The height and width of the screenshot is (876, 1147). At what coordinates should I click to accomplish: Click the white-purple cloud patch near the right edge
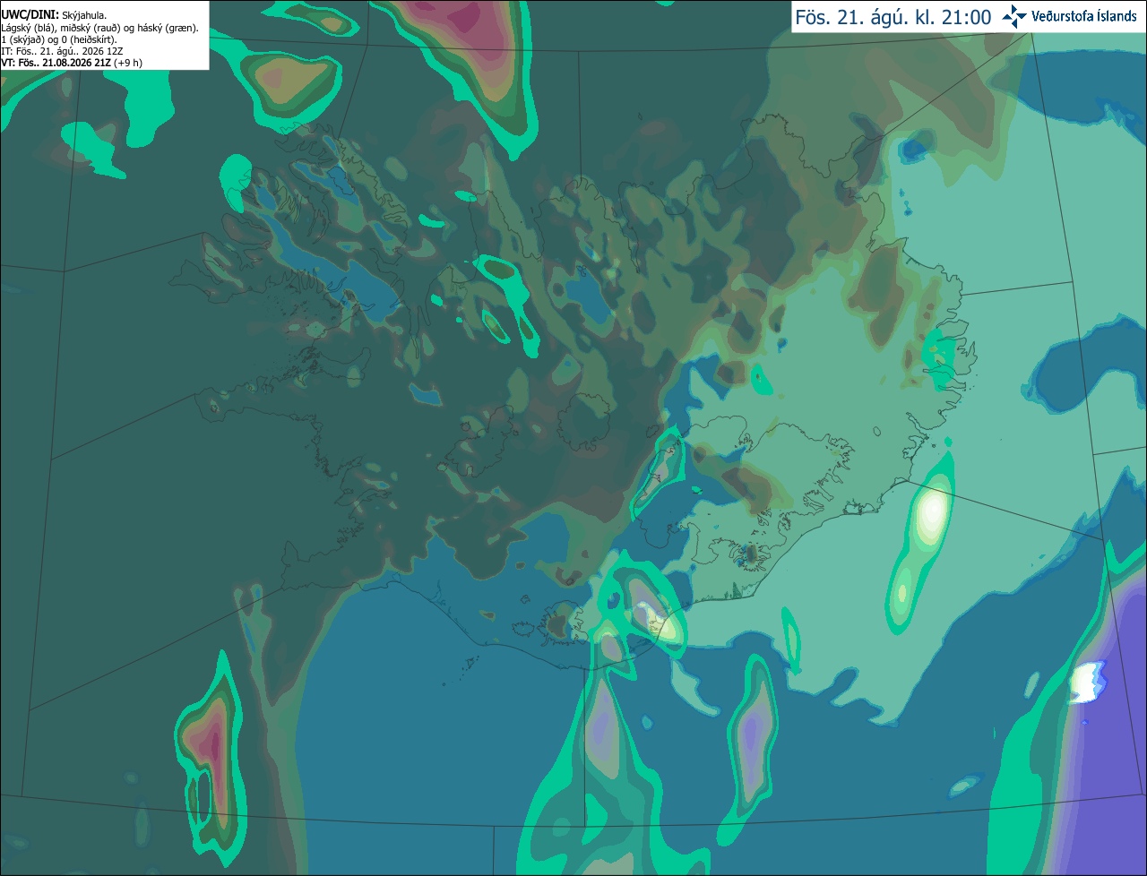[x=1088, y=683]
